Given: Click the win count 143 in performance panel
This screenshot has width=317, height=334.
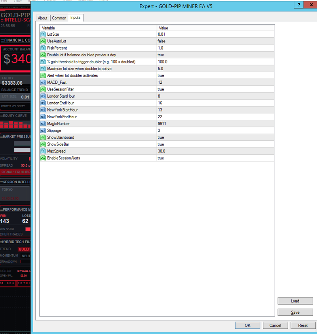Looking at the screenshot, I should tap(5, 221).
